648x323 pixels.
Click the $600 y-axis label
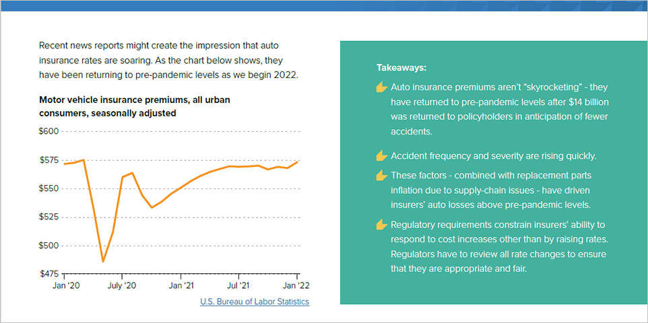tap(49, 131)
